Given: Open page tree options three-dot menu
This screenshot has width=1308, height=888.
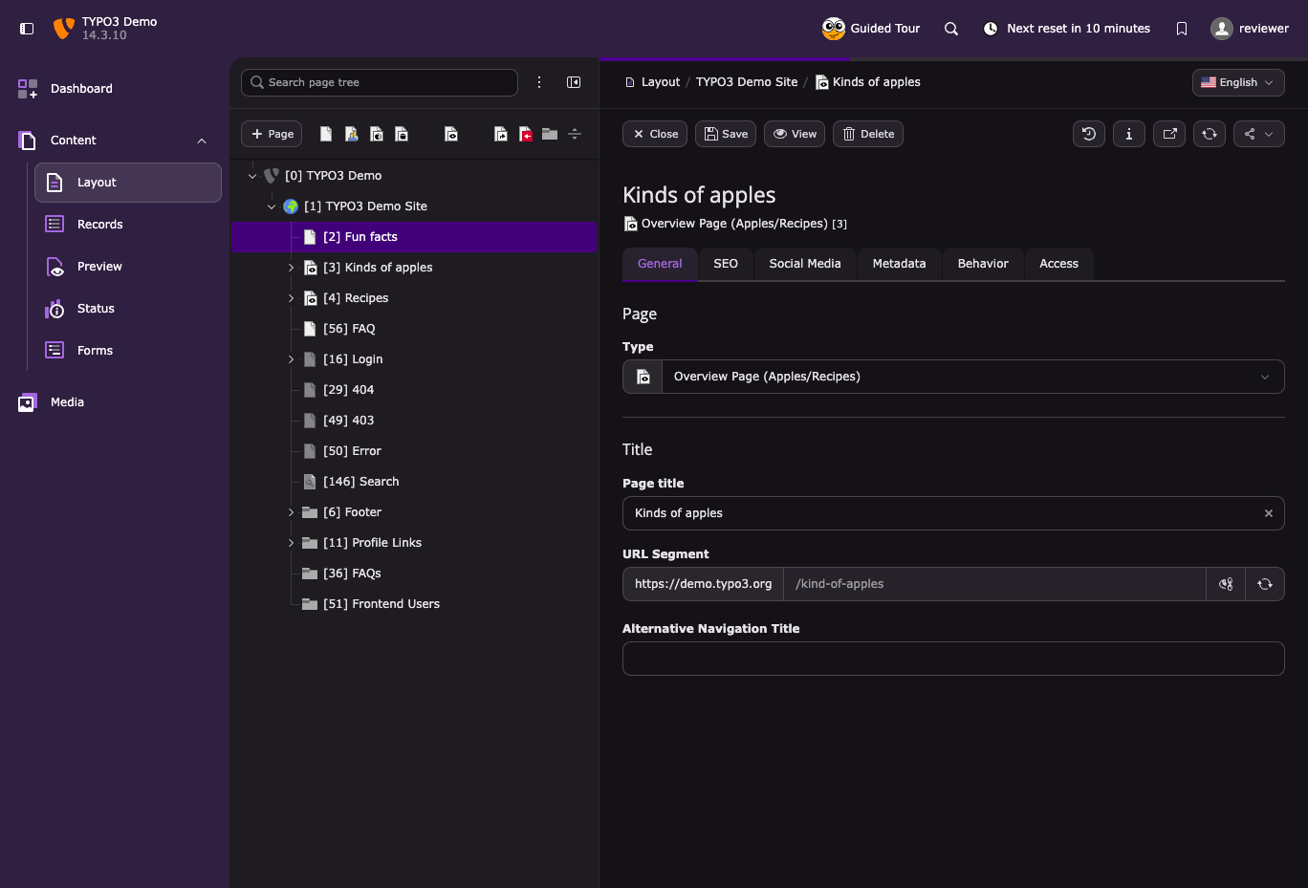Looking at the screenshot, I should click(539, 82).
